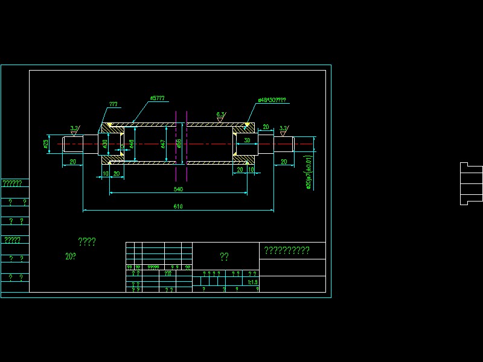
Task: Select the 6.3 surface finish symbol above sleeve
Action: 219,115
